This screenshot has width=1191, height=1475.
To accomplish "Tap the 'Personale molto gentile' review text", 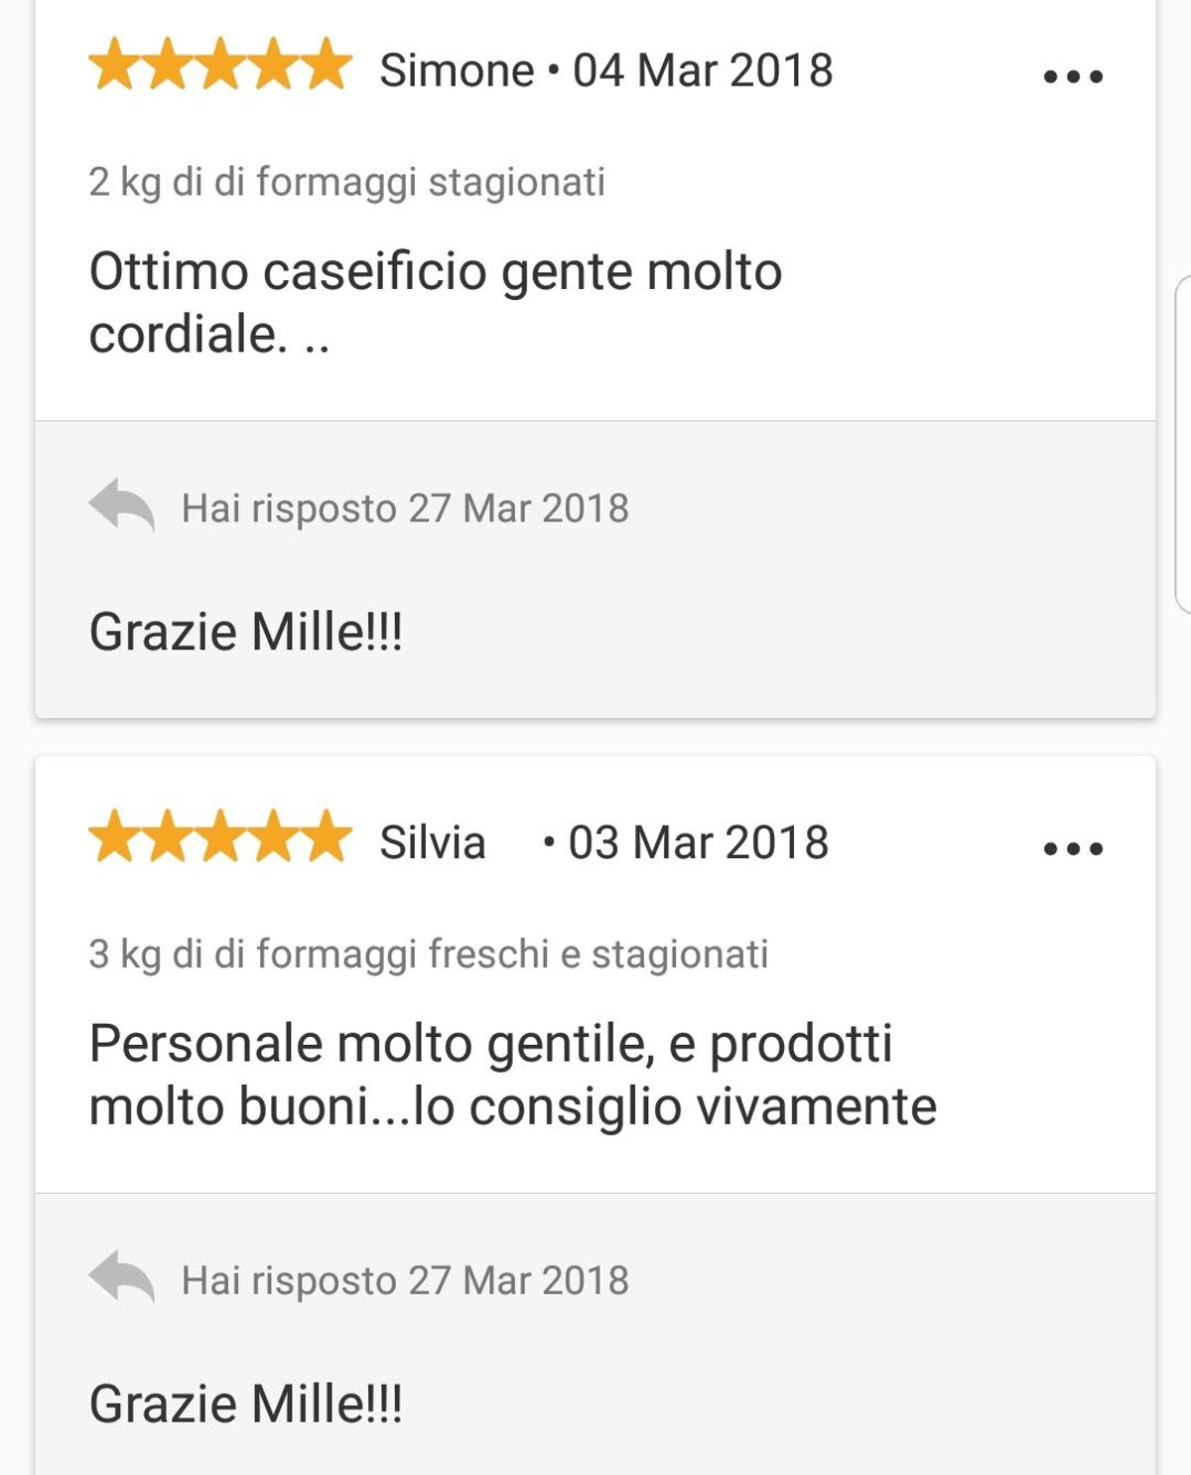I will pos(512,1075).
